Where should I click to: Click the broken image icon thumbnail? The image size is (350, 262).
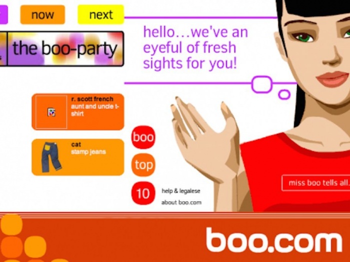tap(51, 112)
